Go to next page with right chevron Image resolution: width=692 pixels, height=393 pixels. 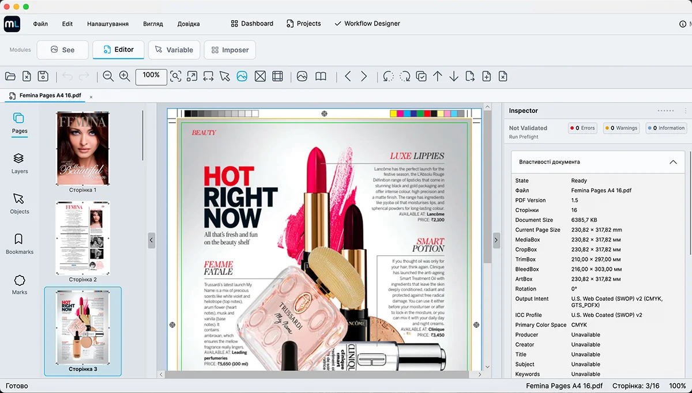click(364, 76)
